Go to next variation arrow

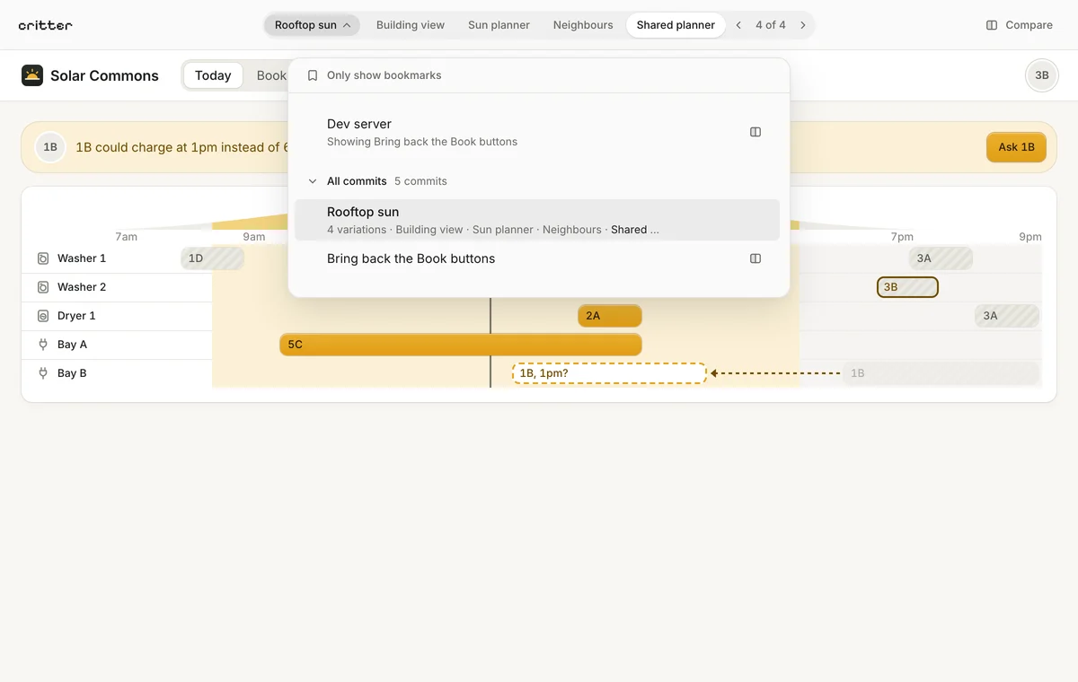click(803, 25)
